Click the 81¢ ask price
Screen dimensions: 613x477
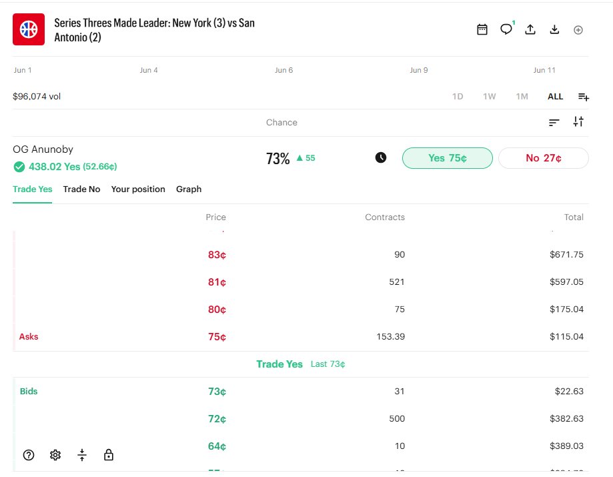[217, 282]
